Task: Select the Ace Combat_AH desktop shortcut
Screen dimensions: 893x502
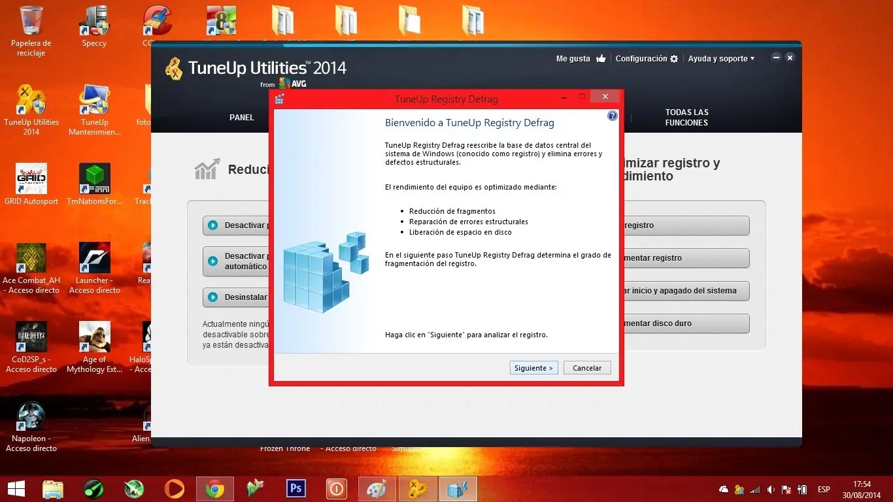Action: coord(31,269)
